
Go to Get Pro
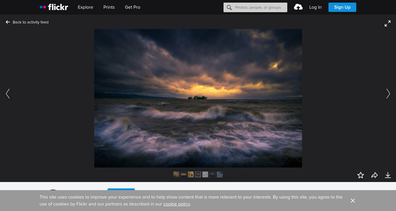pos(132,7)
